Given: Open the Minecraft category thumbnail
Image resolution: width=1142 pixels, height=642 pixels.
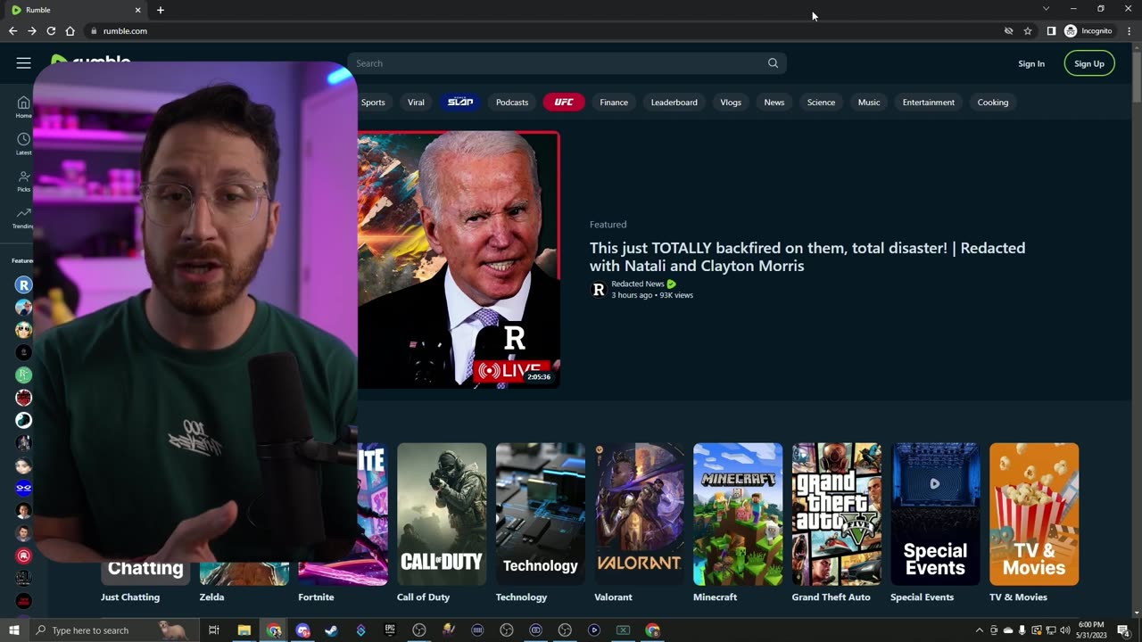Looking at the screenshot, I should click(738, 514).
